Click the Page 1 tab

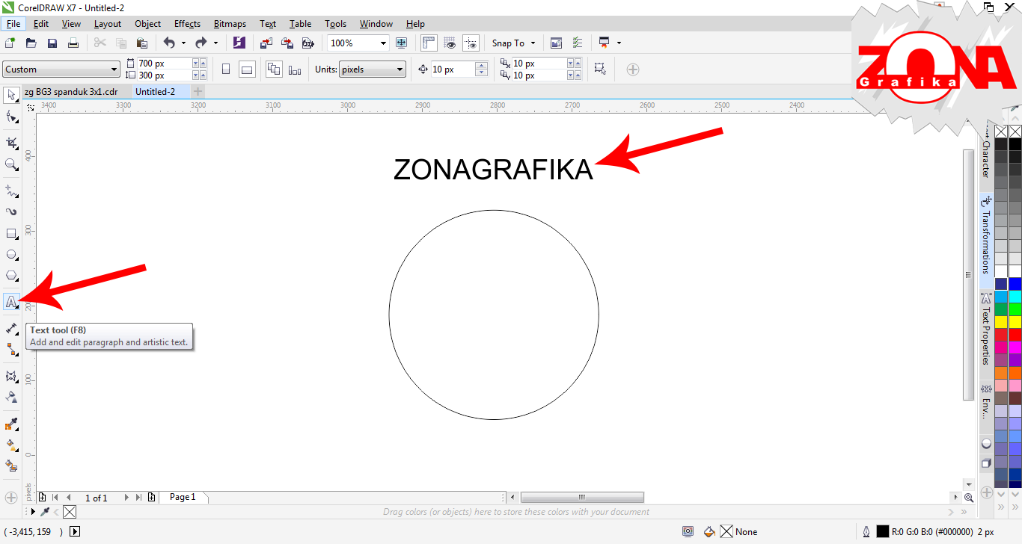pos(183,497)
